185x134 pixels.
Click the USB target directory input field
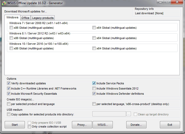pos(109,114)
